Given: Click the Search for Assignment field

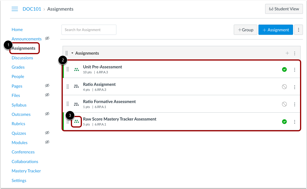Looking at the screenshot, I should 89,29.
